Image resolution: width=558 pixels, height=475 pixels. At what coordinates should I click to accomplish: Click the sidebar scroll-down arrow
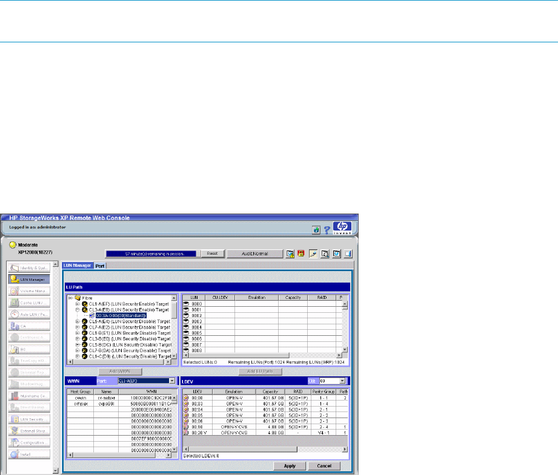(55, 471)
